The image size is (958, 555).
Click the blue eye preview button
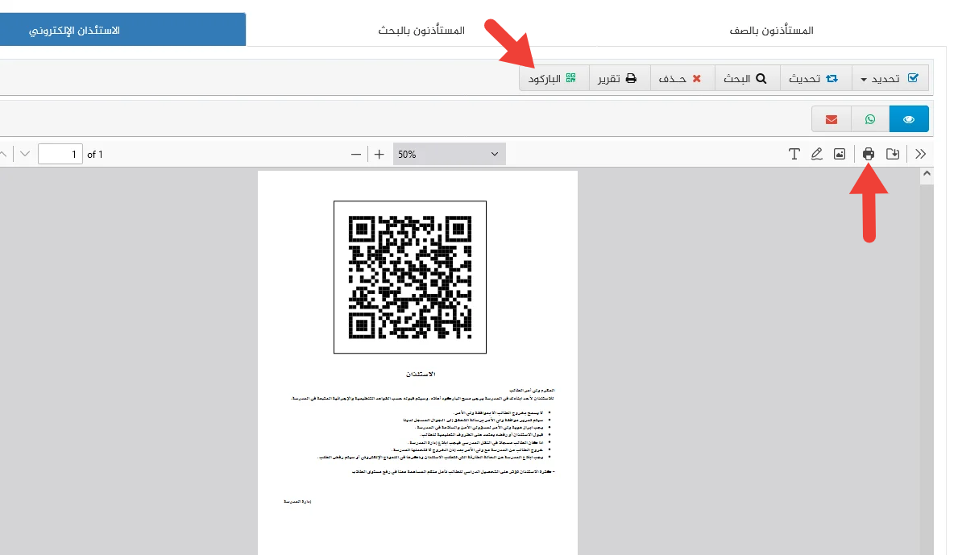(x=909, y=119)
